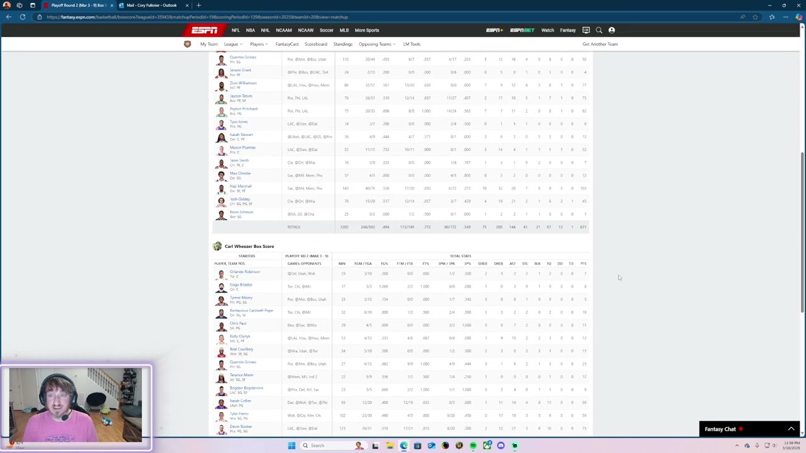This screenshot has height=453, width=806.
Task: Open the taskbar clock and date
Action: point(791,445)
